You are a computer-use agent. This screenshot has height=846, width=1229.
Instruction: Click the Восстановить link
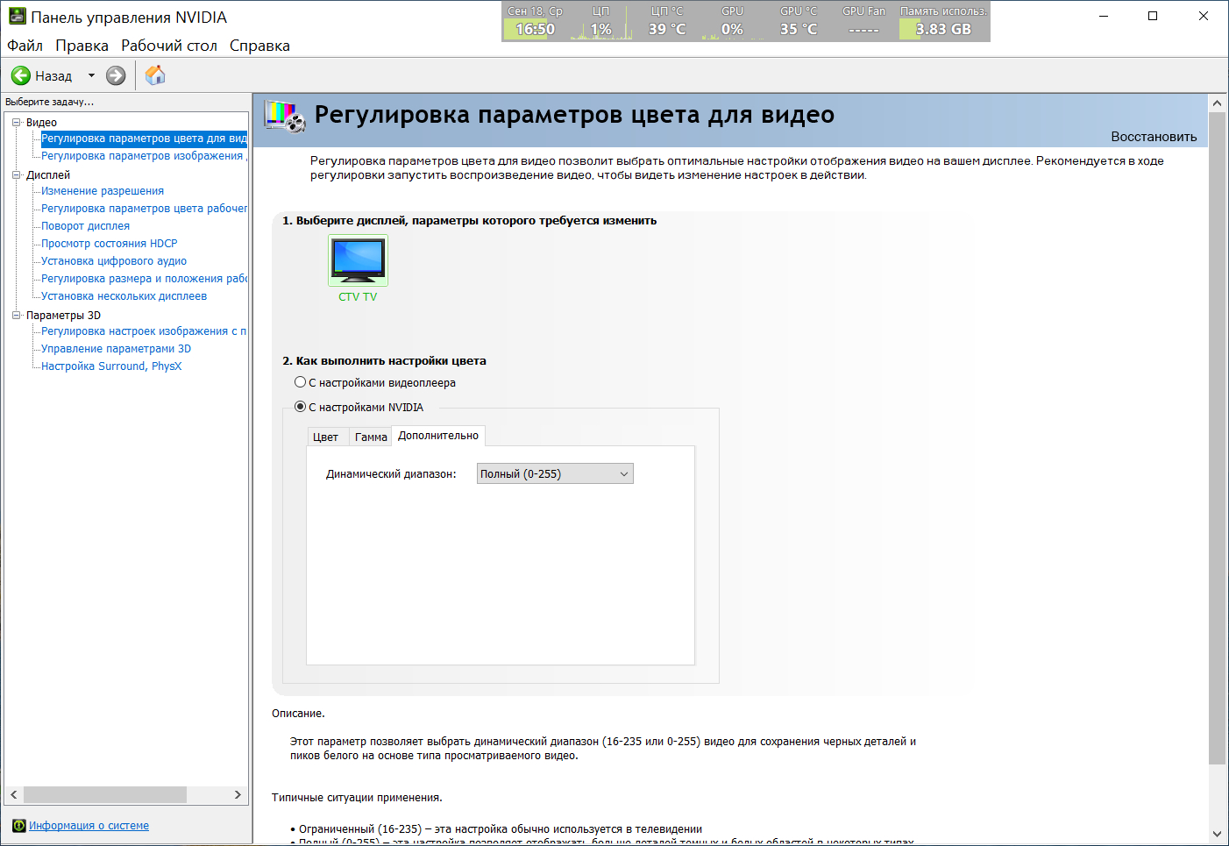(x=1154, y=137)
